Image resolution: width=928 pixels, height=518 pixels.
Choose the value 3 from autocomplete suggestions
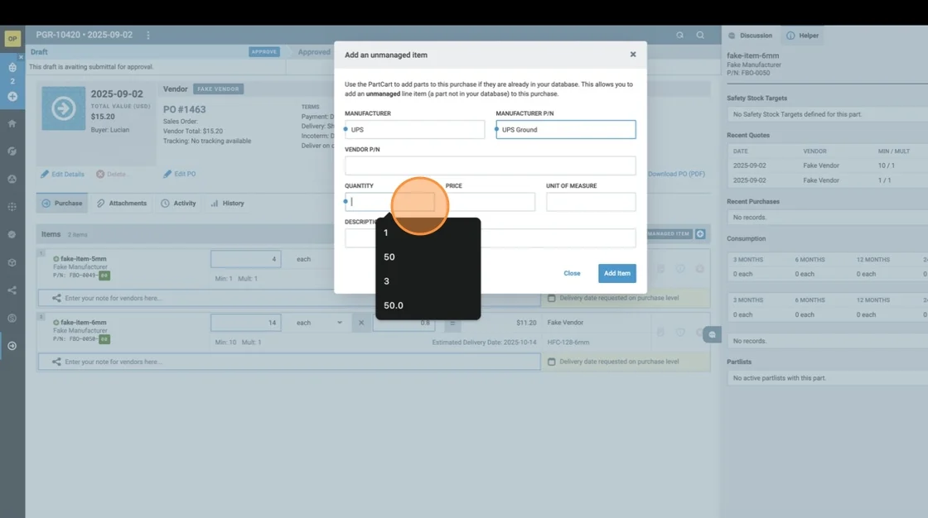tap(386, 281)
